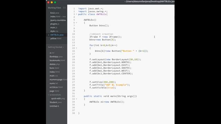Open main.css in project tree
This screenshot has width=221, height=124.
pyautogui.click(x=54, y=76)
